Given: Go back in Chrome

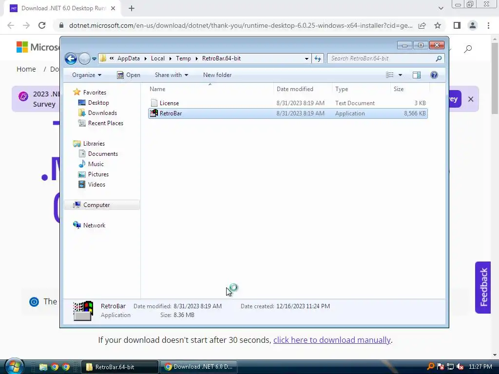Looking at the screenshot, I should [x=11, y=25].
